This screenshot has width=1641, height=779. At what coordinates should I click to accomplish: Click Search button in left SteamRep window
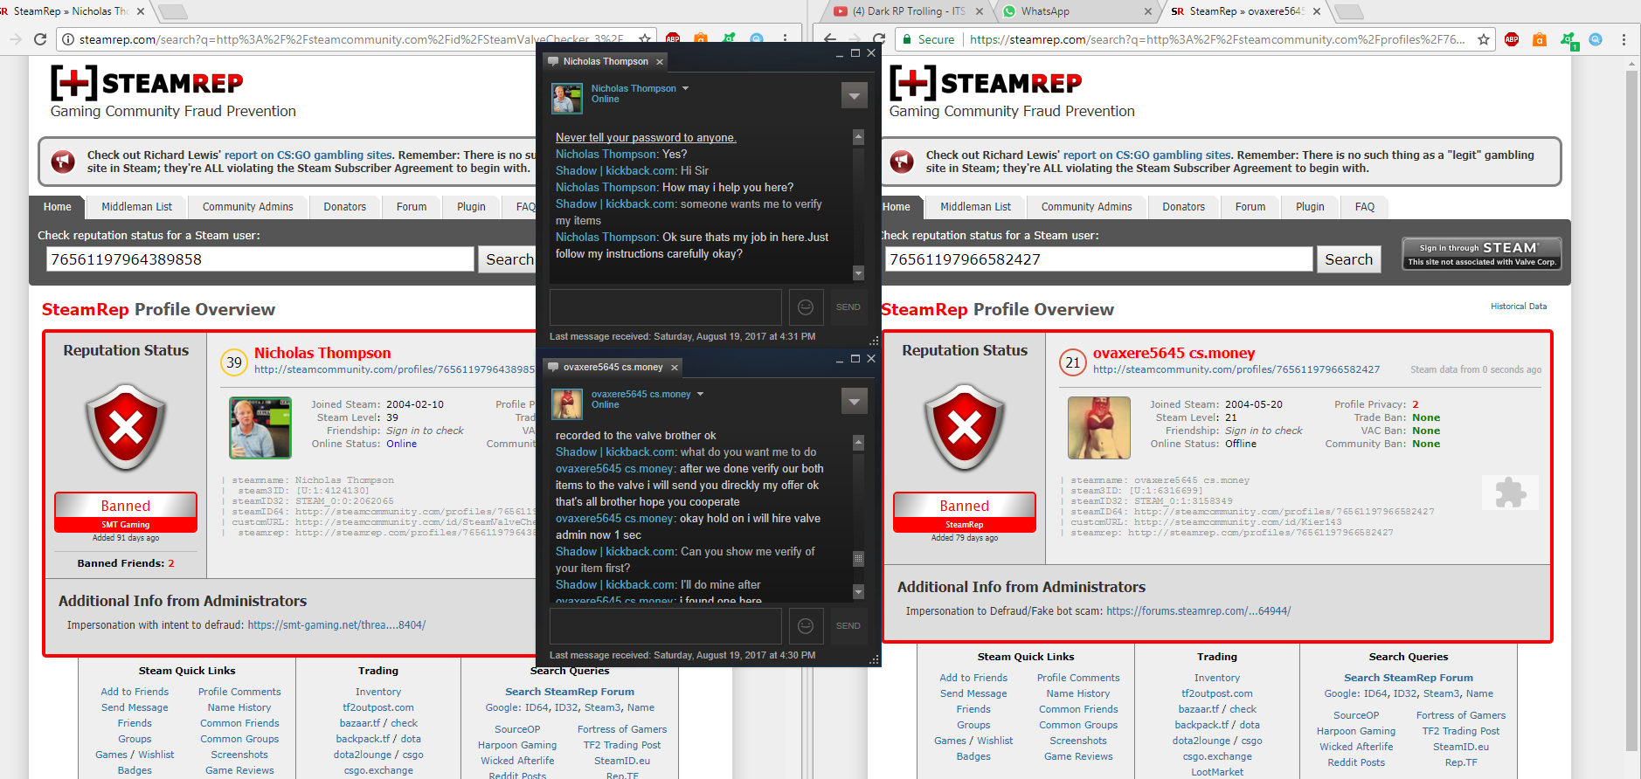tap(509, 259)
